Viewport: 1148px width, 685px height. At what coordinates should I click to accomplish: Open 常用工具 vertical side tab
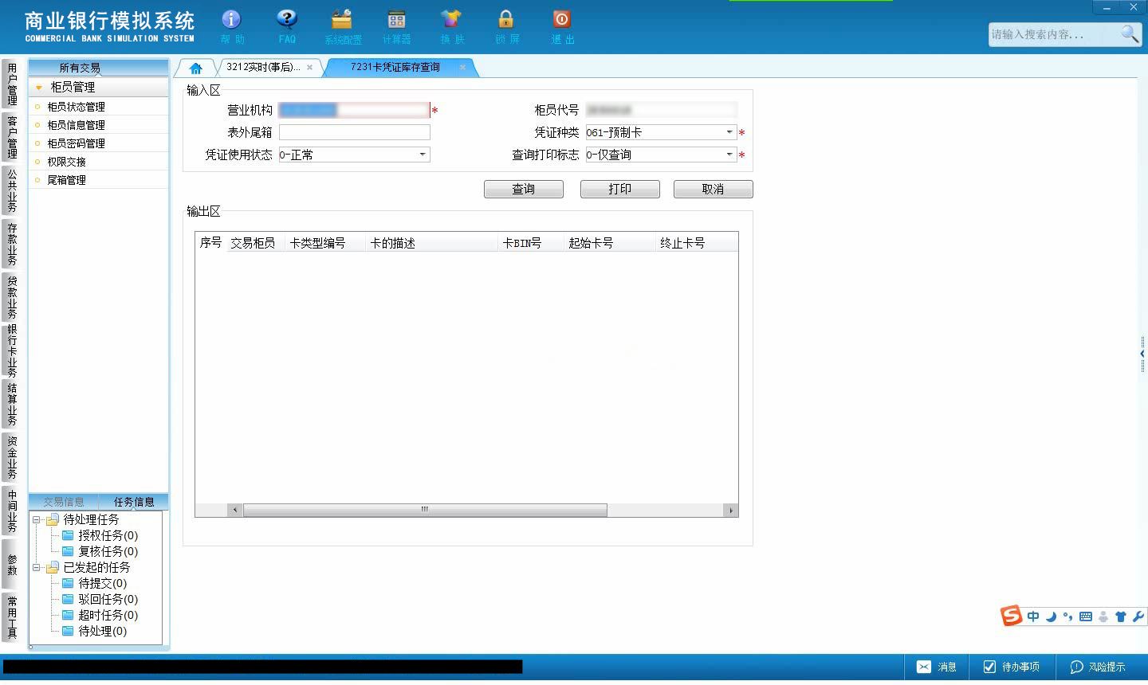11,617
